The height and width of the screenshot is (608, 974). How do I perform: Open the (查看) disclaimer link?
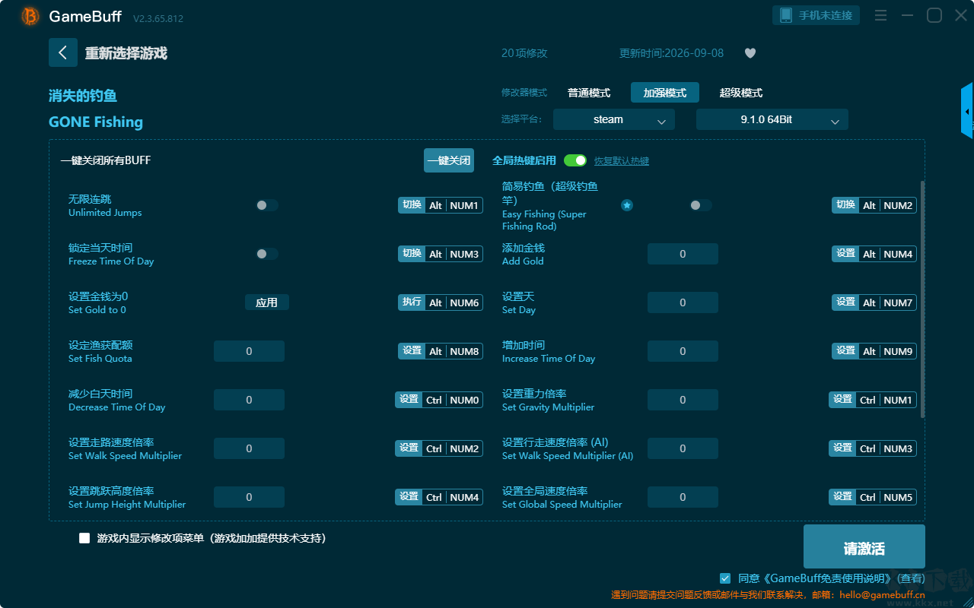[909, 578]
